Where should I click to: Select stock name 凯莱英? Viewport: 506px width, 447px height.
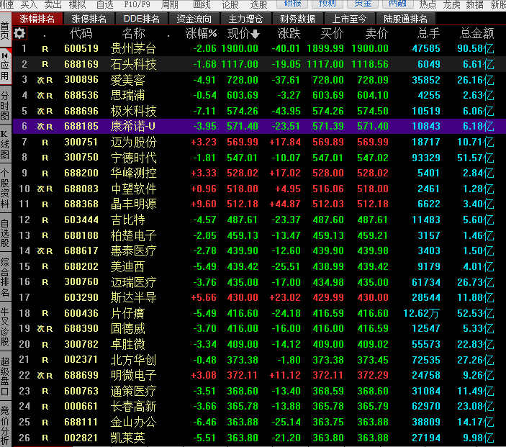(x=128, y=438)
